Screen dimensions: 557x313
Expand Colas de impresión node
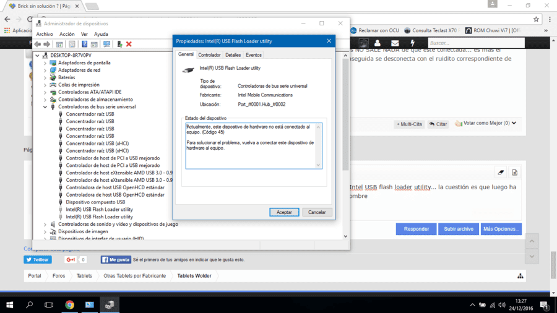45,85
